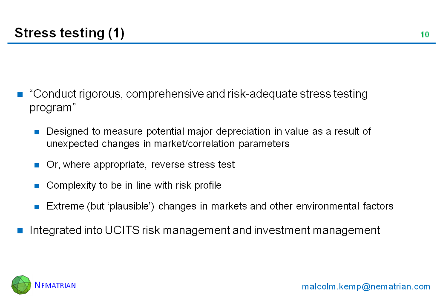This screenshot has height=306, width=443.
Task: Click the "unexpected changes in market/correlation parameters" line
Action: pos(168,144)
